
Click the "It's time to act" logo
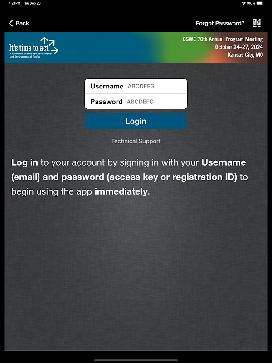click(x=34, y=47)
